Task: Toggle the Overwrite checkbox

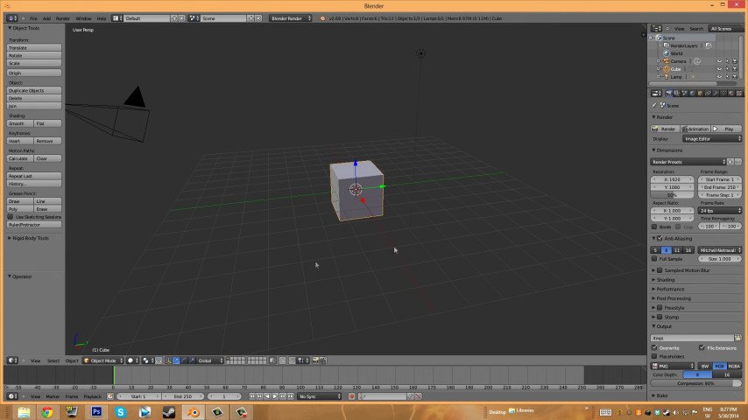Action: point(655,347)
